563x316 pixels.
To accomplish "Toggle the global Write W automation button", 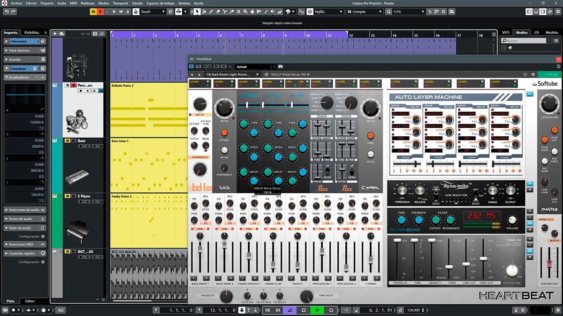I will point(121,11).
